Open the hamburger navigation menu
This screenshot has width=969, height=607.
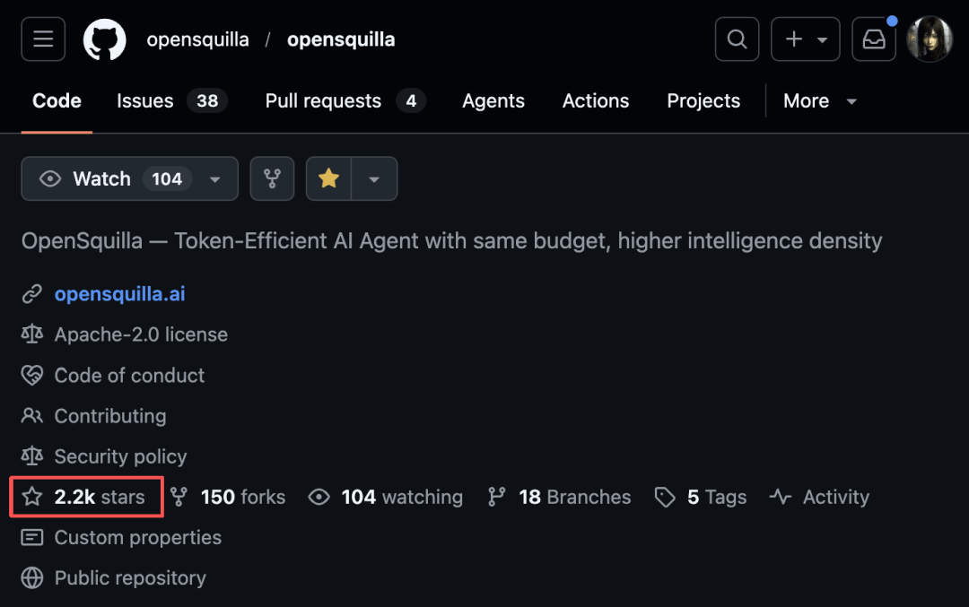[43, 39]
